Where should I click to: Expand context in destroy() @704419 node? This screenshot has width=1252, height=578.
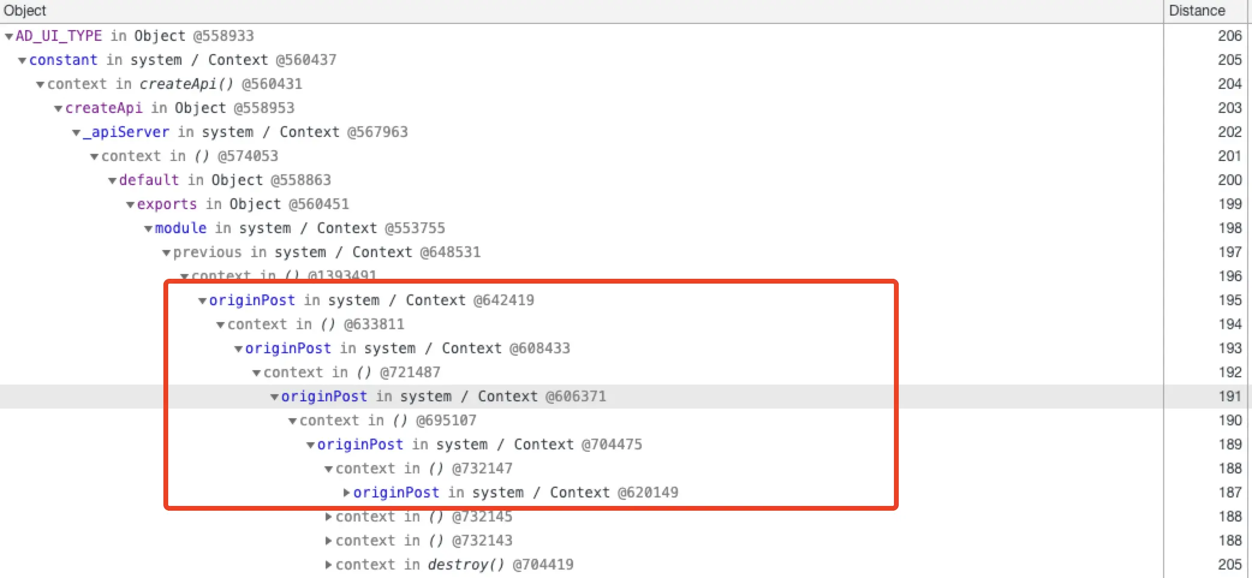[x=329, y=565]
